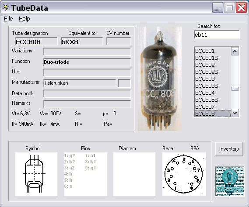This screenshot has height=207, width=249.
Task: Click the Data book field
Action: coord(87,93)
